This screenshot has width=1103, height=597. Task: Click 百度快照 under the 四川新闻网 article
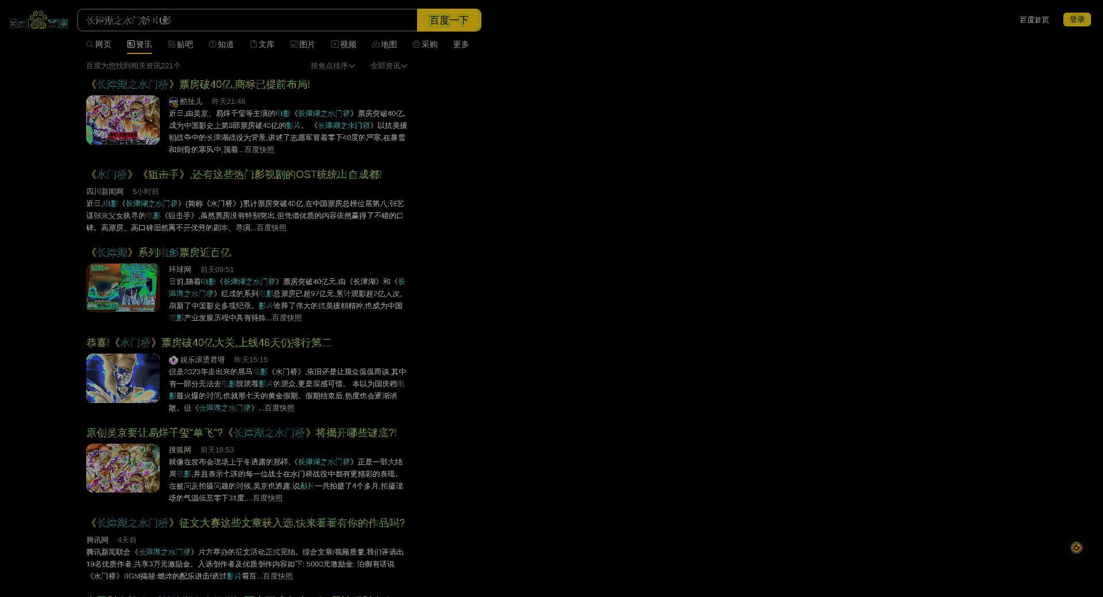[x=271, y=228]
